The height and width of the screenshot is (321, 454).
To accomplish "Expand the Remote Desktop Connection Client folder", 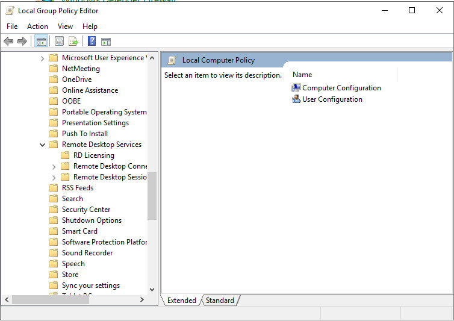I will [54, 167].
